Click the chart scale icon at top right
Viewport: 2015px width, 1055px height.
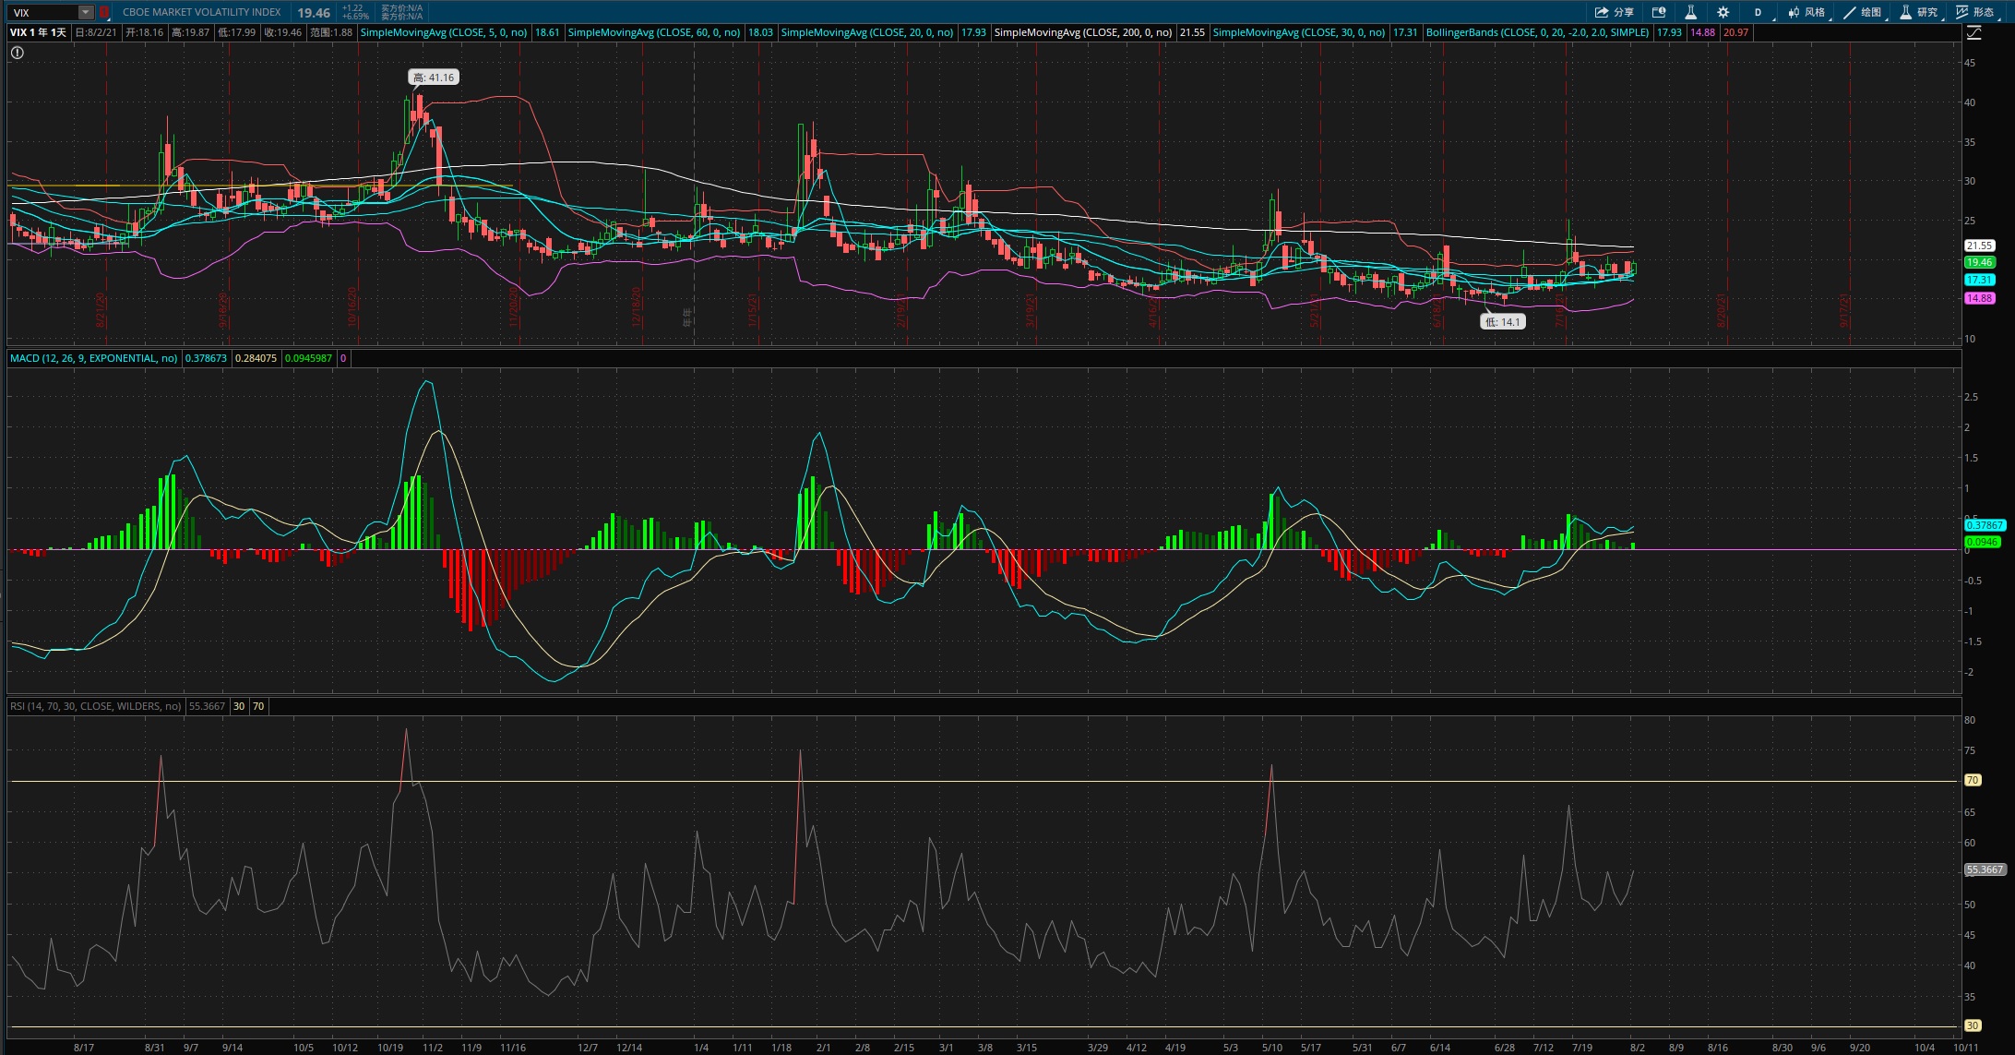(1973, 32)
